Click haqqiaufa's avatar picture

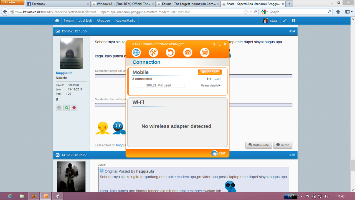tap(72, 53)
